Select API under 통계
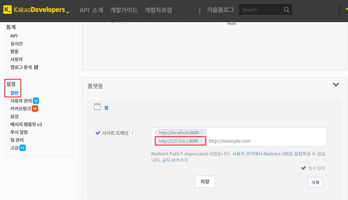 (14, 36)
